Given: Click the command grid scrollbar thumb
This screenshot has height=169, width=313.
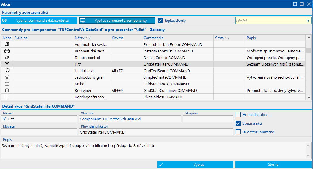Looking at the screenshot, I should [309, 50].
